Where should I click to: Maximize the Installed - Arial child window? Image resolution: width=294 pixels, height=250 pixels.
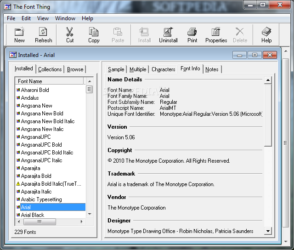pos(254,55)
